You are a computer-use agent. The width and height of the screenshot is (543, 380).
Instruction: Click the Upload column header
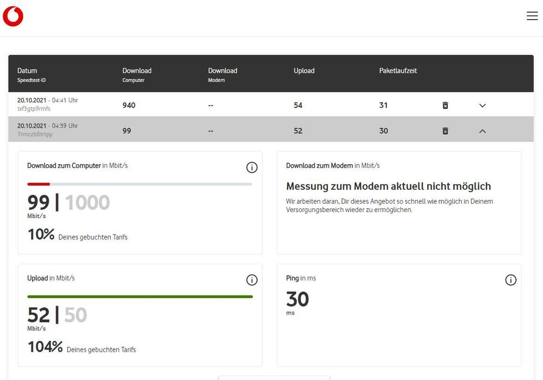click(x=304, y=71)
